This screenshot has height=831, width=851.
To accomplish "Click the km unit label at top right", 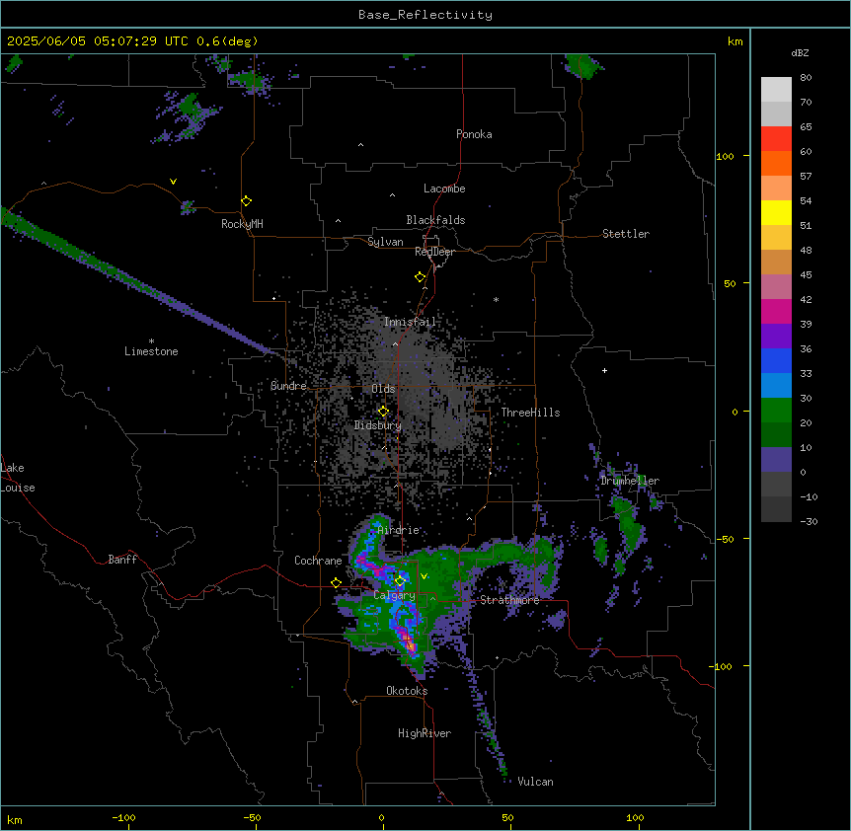I will [735, 41].
